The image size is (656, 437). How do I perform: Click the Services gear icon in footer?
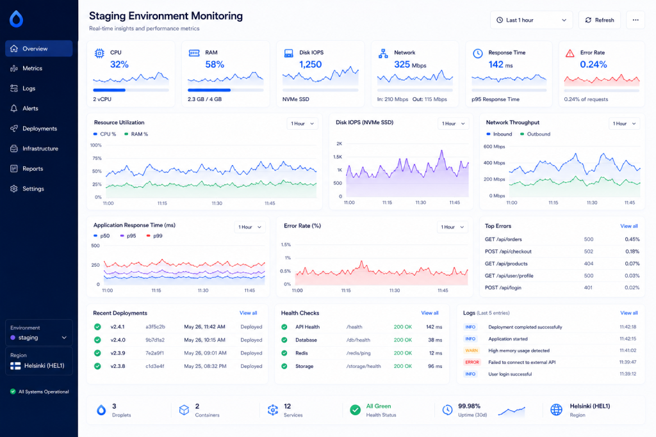(273, 410)
